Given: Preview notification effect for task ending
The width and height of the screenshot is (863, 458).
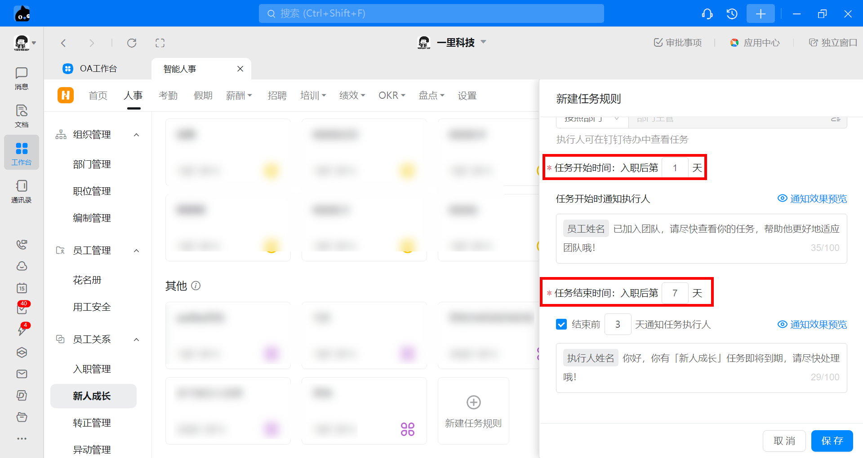Looking at the screenshot, I should tap(813, 324).
